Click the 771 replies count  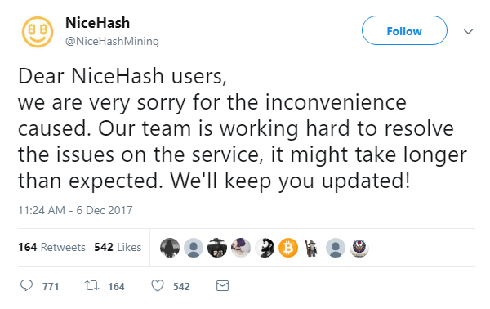coord(51,286)
